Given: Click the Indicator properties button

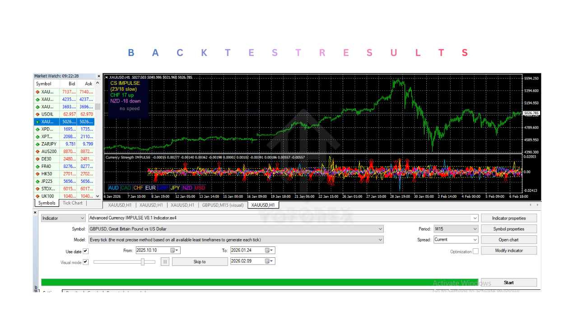Looking at the screenshot, I should (509, 218).
